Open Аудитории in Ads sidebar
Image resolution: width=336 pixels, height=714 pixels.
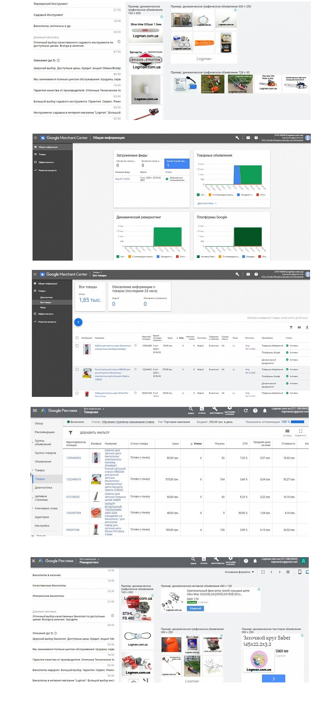tap(42, 517)
